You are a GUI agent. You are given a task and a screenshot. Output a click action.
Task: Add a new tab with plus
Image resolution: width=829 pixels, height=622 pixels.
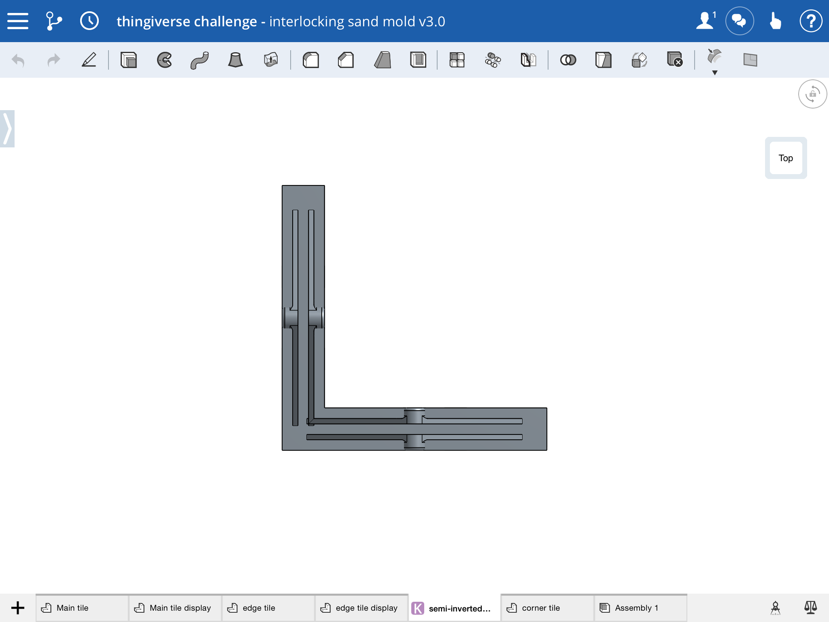[18, 608]
